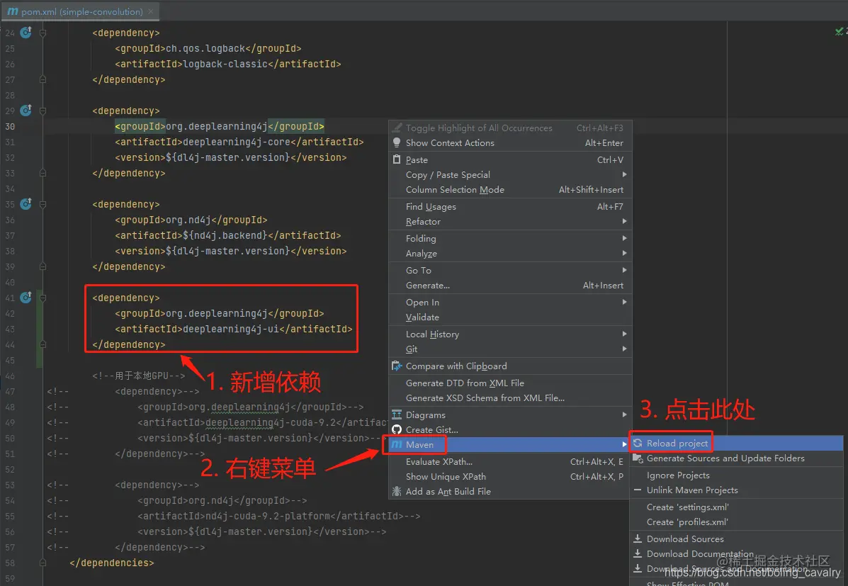Collapse the fold marker on line 29
The height and width of the screenshot is (586, 848).
point(43,111)
